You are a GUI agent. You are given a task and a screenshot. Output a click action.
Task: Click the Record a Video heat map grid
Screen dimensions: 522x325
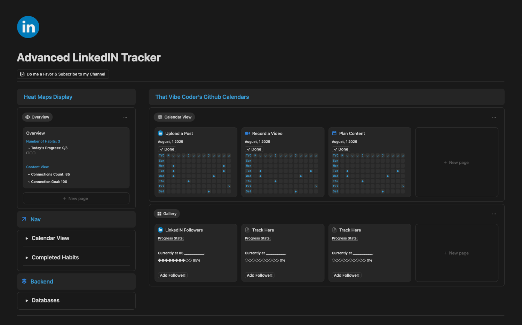click(x=282, y=173)
